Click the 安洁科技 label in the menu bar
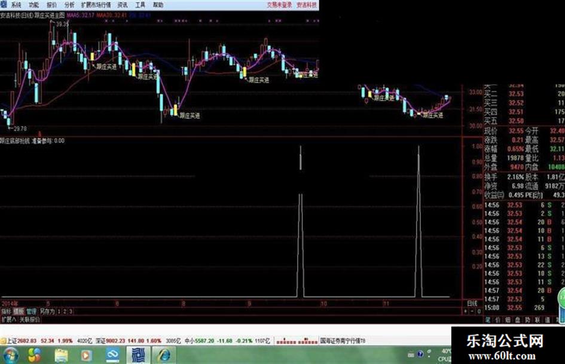The image size is (565, 364). pyautogui.click(x=307, y=5)
